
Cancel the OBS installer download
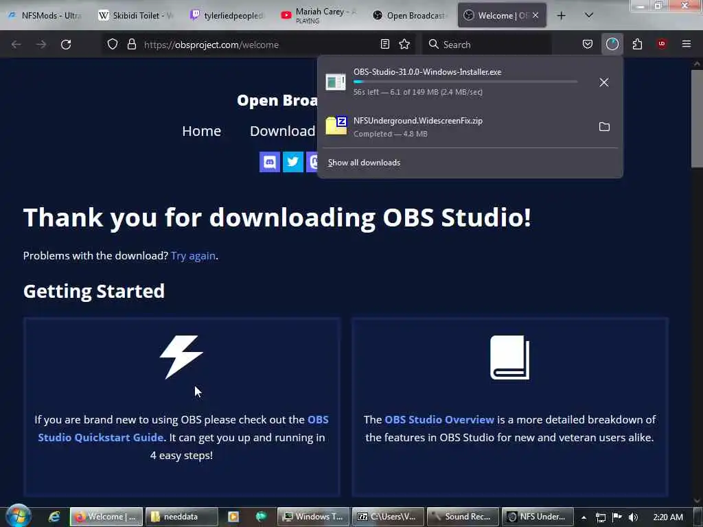click(604, 82)
